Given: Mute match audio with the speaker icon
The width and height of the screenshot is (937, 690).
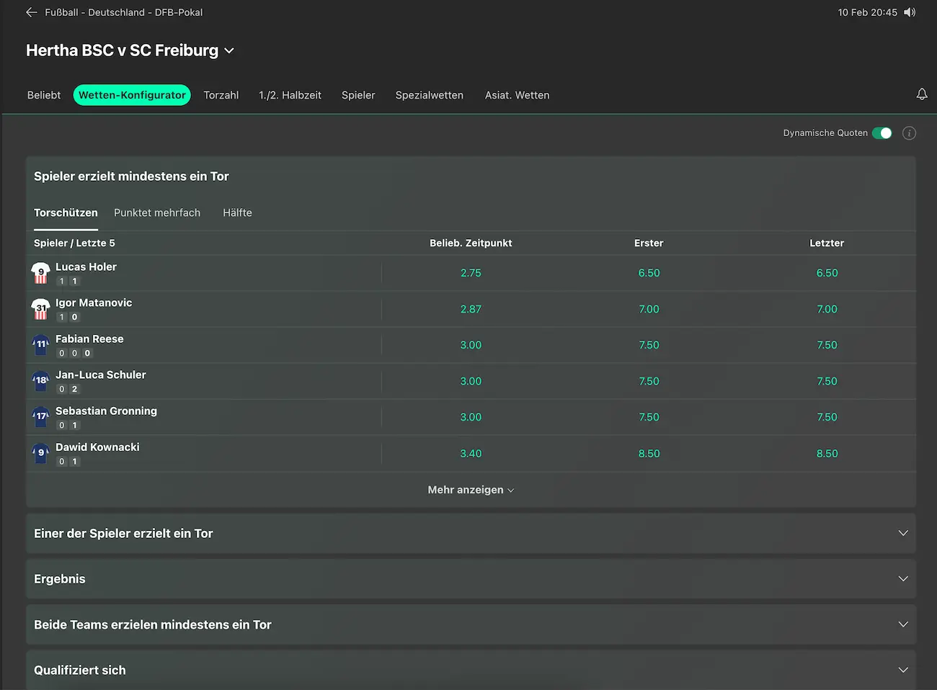Looking at the screenshot, I should coord(910,12).
